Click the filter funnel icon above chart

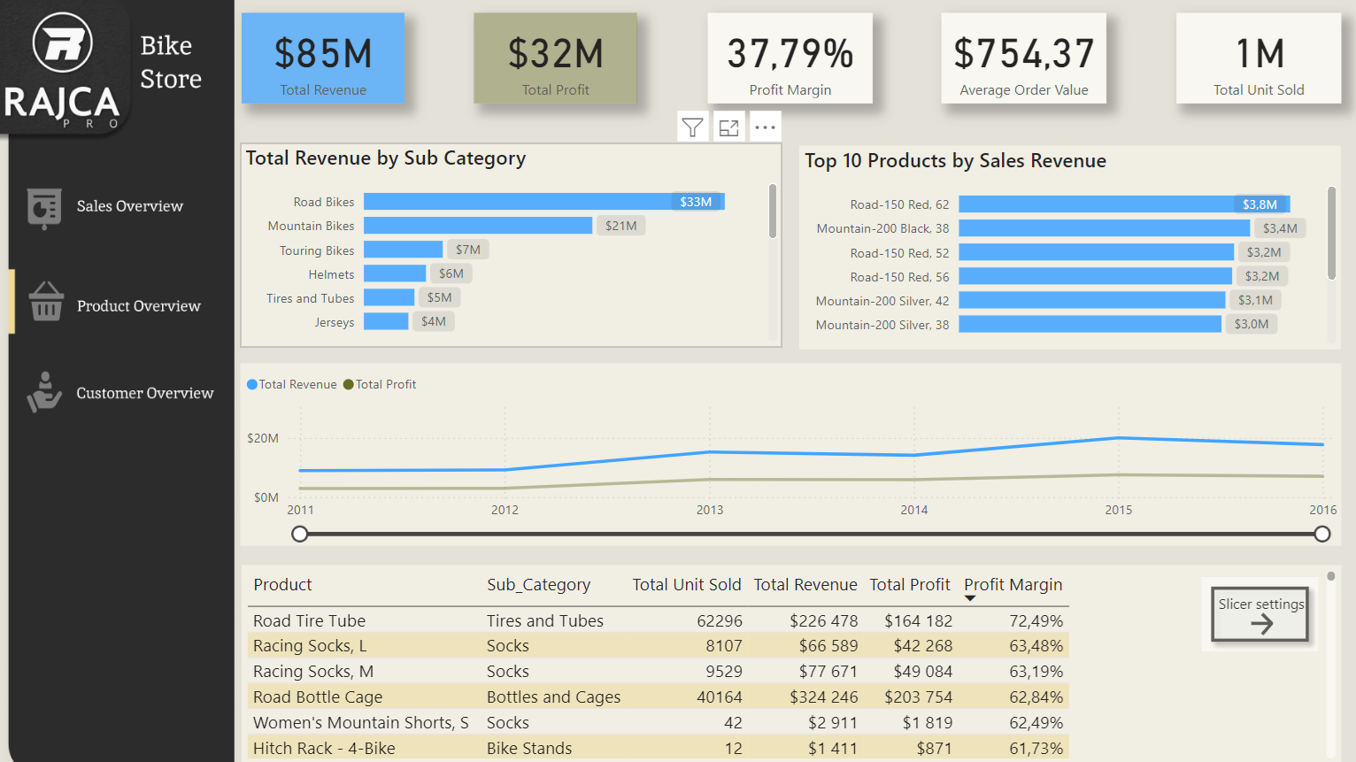[692, 127]
